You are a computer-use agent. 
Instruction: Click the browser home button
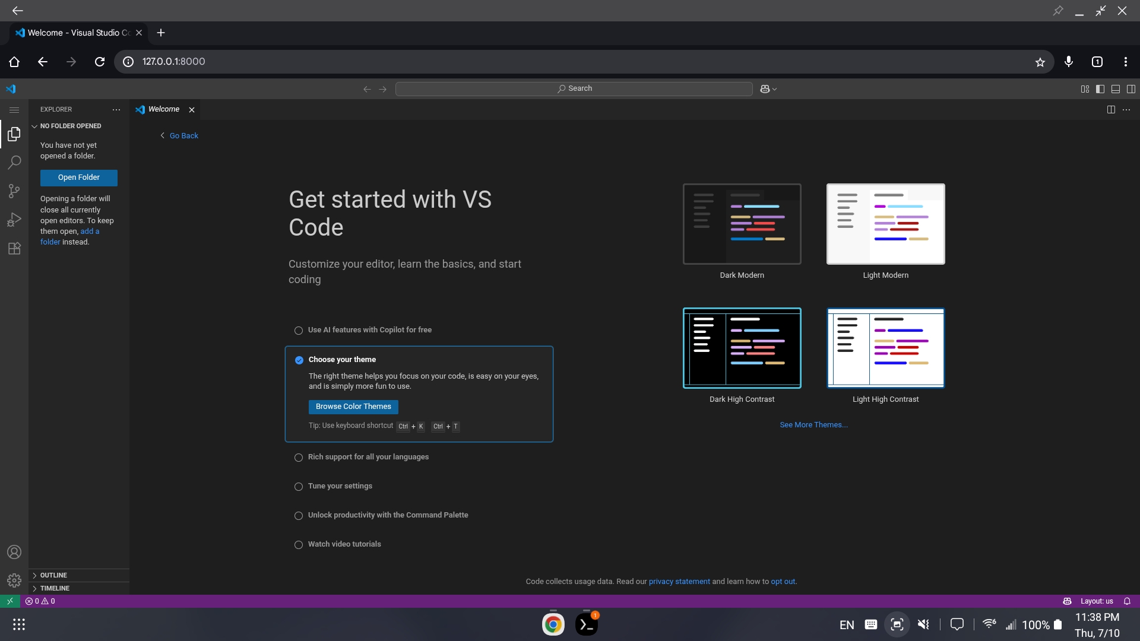point(14,62)
